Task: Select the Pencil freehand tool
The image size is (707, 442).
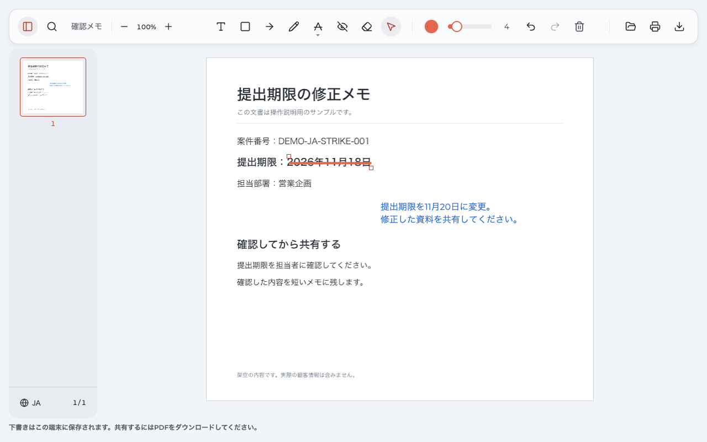Action: [x=294, y=27]
